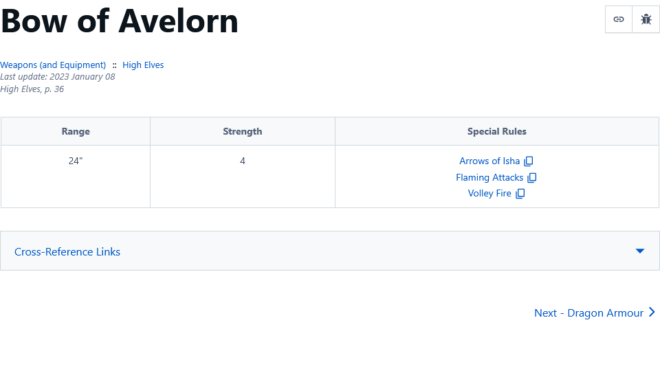This screenshot has height=375, width=660.
Task: Go to Next - Dragon Armour page
Action: pos(588,313)
